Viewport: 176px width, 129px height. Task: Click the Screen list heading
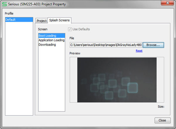coord(43,29)
